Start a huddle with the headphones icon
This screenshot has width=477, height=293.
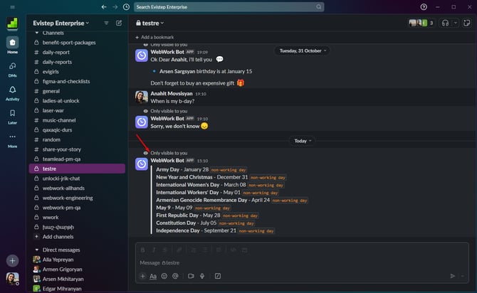445,23
